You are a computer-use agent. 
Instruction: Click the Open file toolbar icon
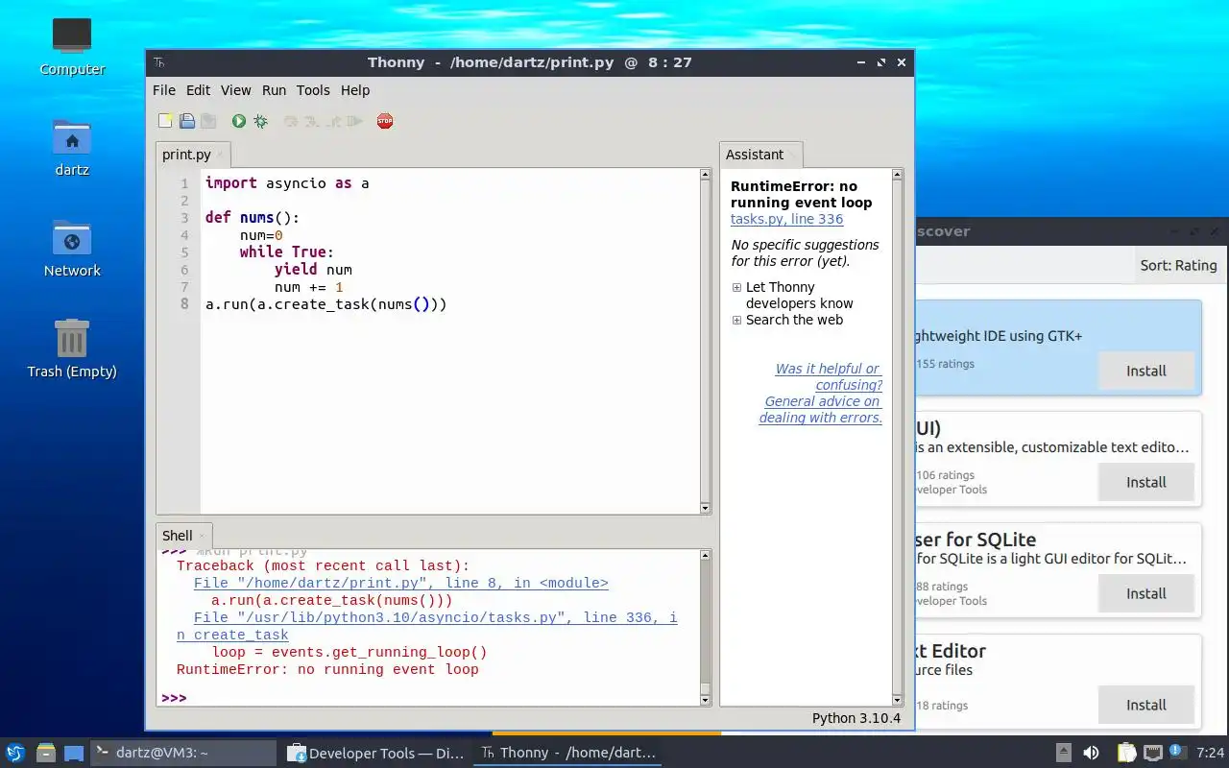coord(187,121)
